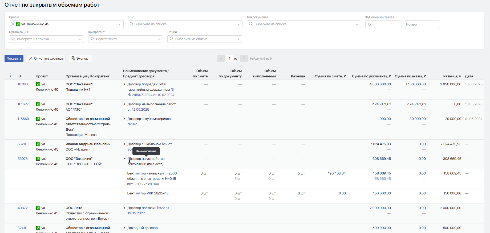The height and width of the screenshot is (233, 490).
Task: Click the search icon in Контрагент field
Action: coord(92,39)
